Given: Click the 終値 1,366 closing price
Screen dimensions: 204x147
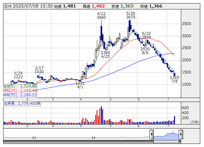Looking at the screenshot, I should [x=151, y=6].
